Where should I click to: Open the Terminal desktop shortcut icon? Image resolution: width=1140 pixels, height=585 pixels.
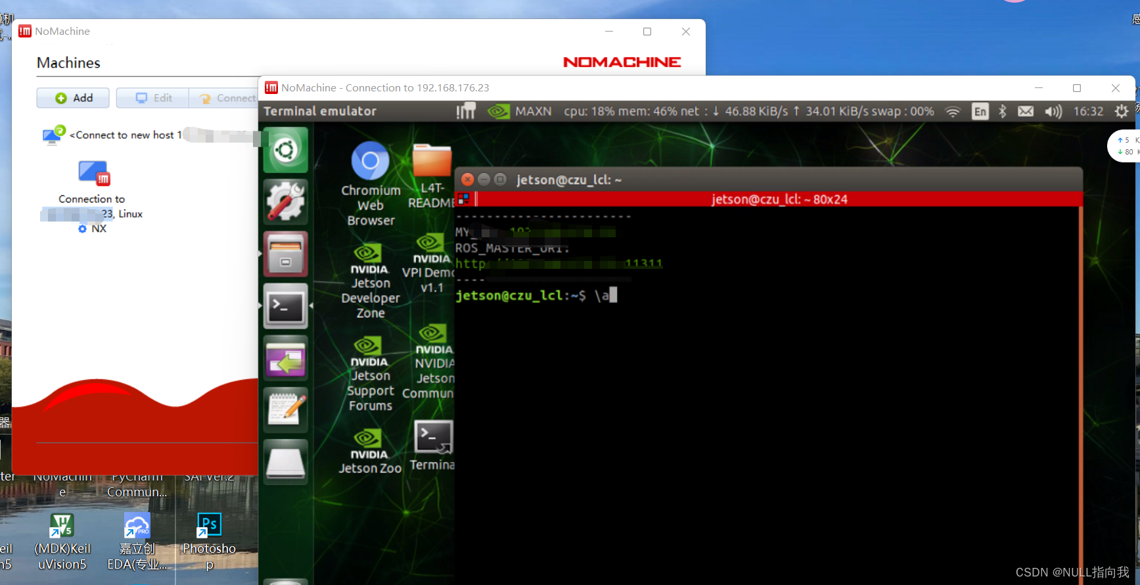pos(432,446)
